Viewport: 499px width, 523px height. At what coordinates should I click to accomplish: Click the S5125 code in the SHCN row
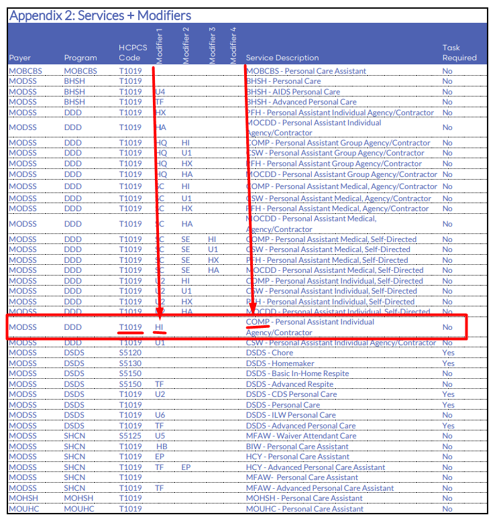click(131, 436)
